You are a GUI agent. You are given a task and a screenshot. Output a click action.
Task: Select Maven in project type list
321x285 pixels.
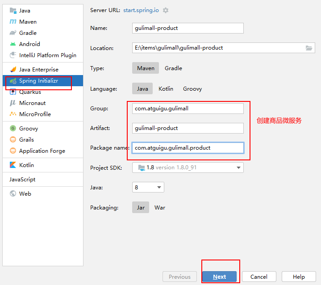[x=43, y=21]
